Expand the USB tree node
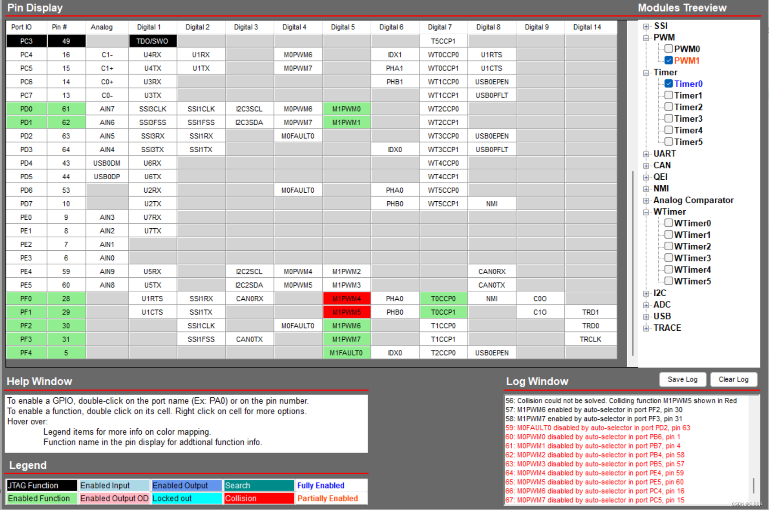 [x=646, y=316]
